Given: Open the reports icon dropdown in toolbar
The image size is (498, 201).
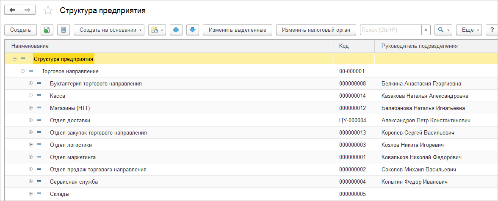Looking at the screenshot, I should pos(157,30).
